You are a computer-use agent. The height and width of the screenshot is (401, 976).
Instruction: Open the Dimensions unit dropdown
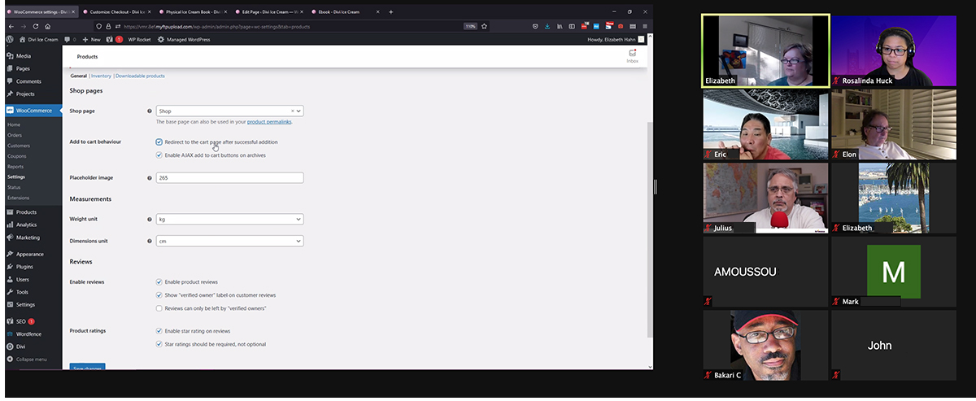pyautogui.click(x=229, y=241)
